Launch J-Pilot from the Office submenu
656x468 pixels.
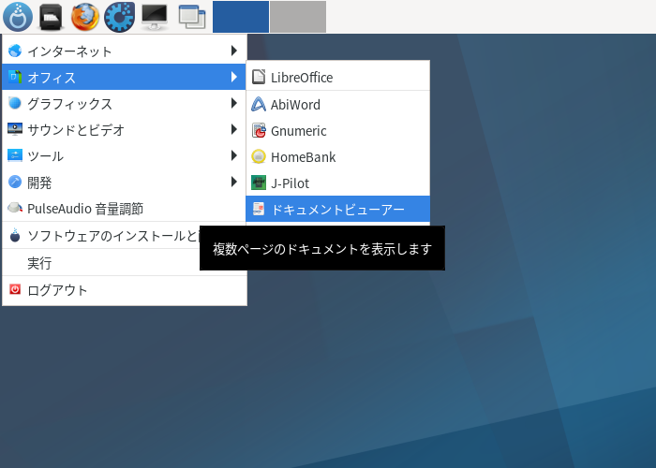338,183
